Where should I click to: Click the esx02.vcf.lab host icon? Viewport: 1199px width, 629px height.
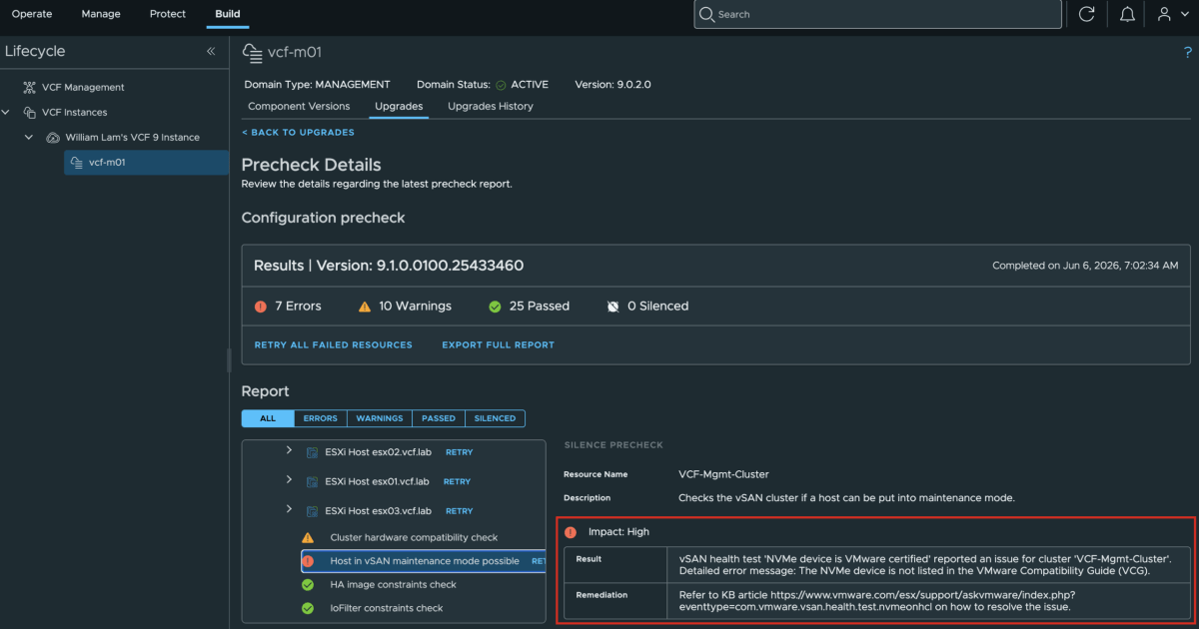point(312,452)
